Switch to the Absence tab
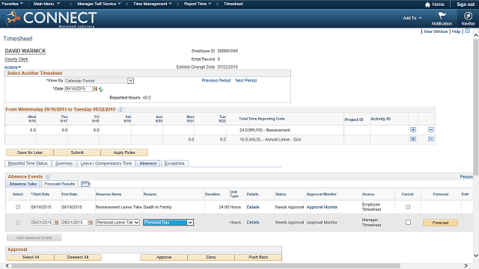 148,164
